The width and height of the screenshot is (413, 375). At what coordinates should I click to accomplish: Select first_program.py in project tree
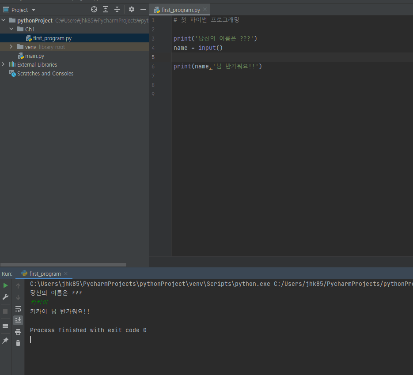[74, 38]
